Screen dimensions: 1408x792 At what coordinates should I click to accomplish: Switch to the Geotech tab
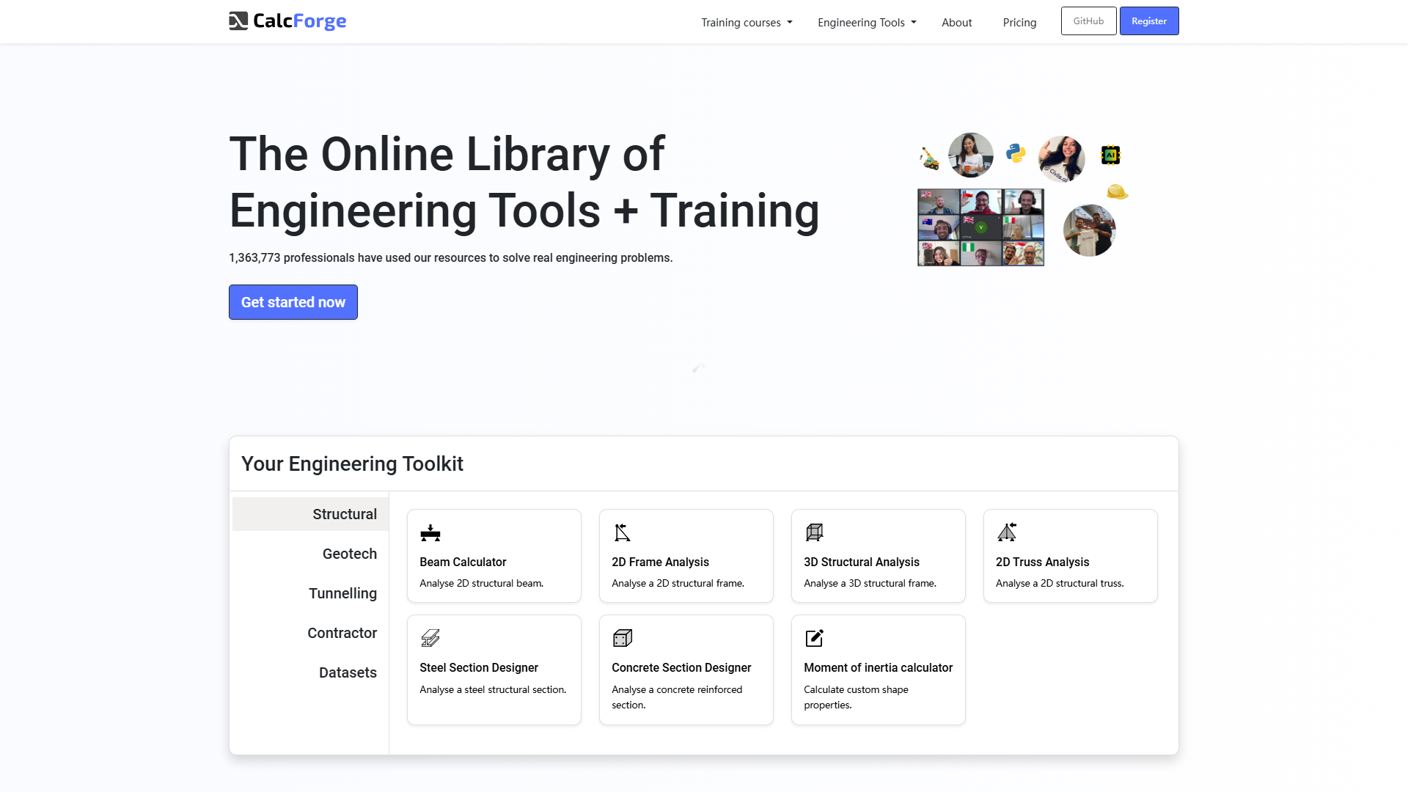click(349, 554)
